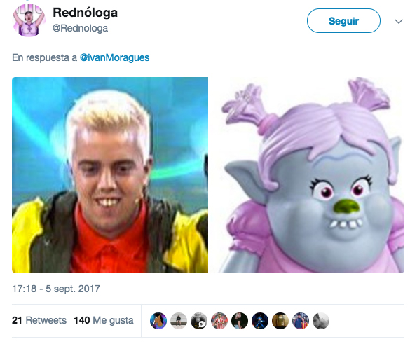
Task: Open the @ivanMoragues mention link
Action: click(115, 57)
